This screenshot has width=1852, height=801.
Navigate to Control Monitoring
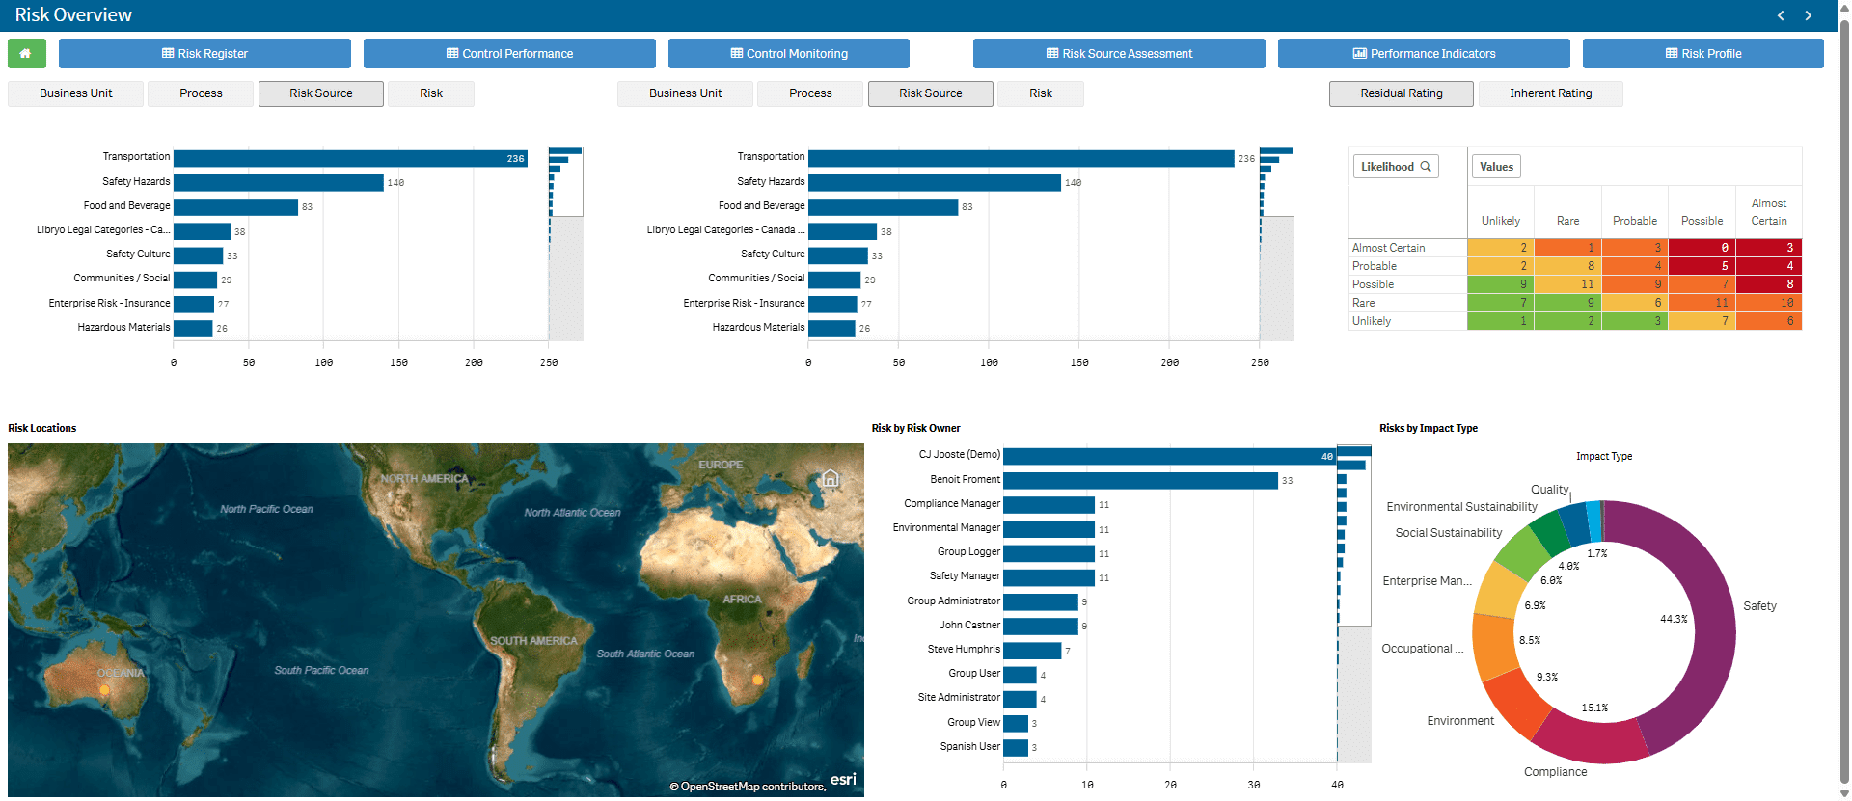pos(788,54)
